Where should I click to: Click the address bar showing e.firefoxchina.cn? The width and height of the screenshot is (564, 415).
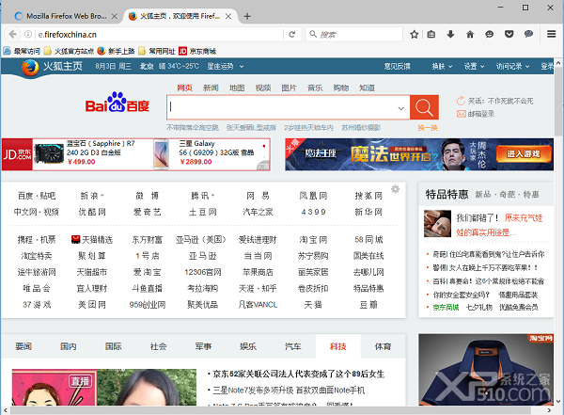(x=160, y=34)
